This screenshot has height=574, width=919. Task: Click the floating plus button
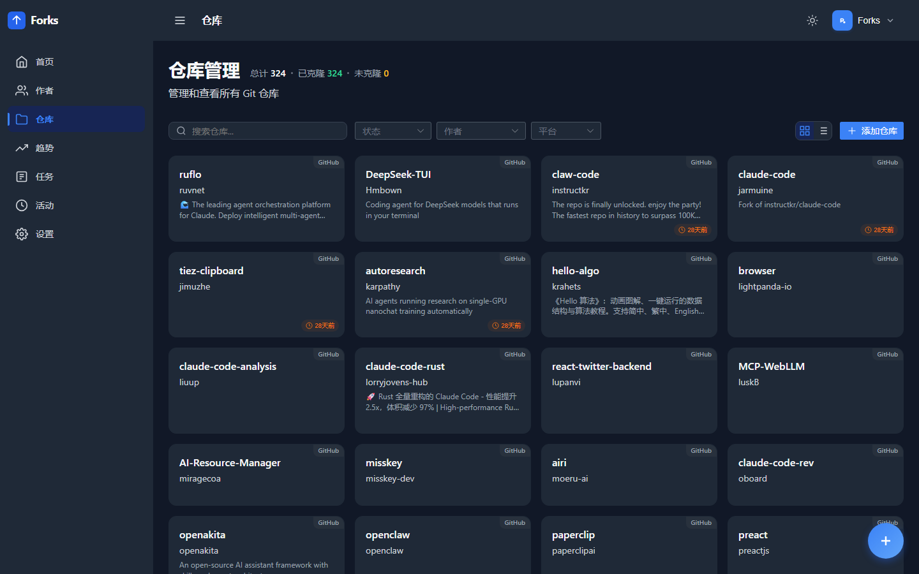886,541
